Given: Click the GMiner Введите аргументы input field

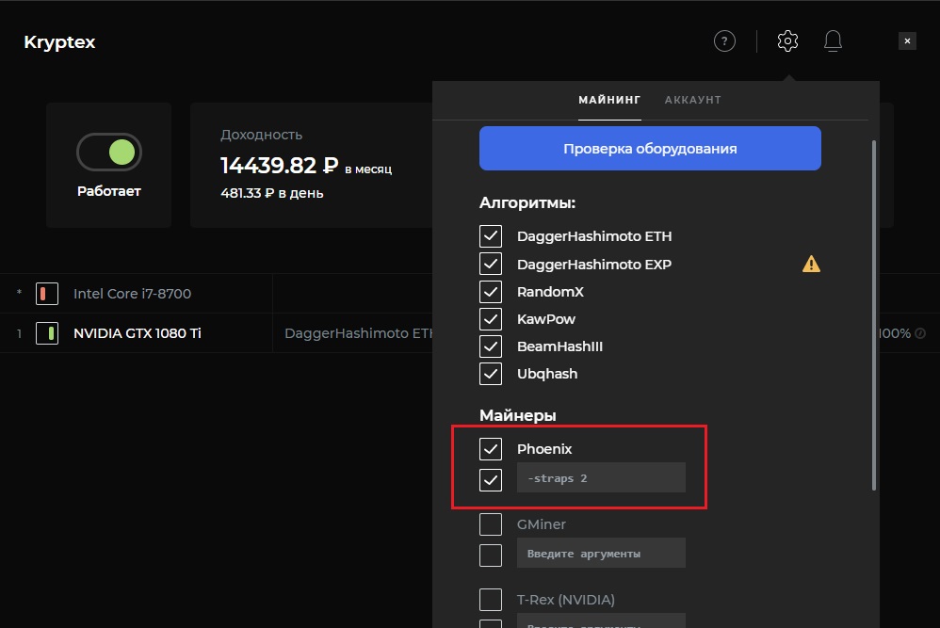Looking at the screenshot, I should [x=601, y=553].
